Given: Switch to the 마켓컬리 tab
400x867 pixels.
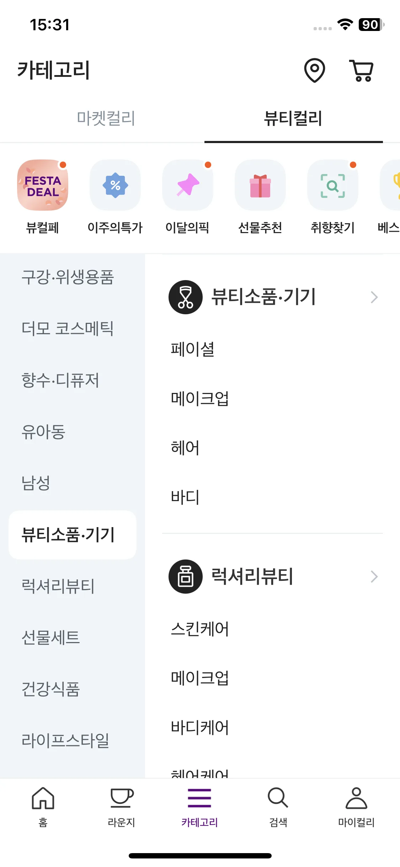Looking at the screenshot, I should pos(106,118).
